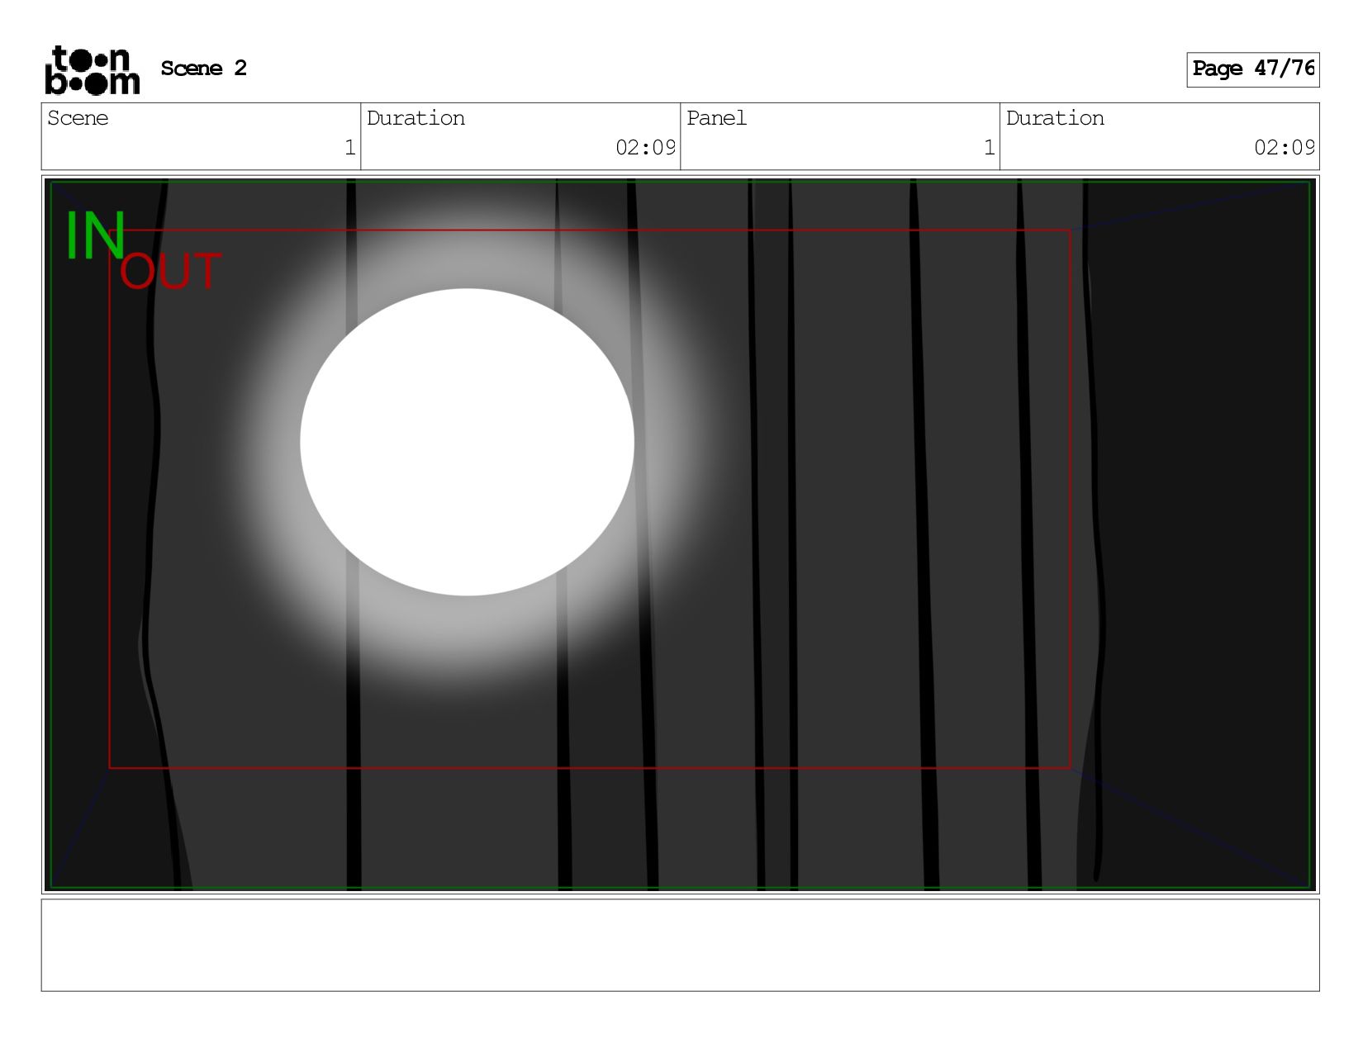1363x1053 pixels.
Task: Click the storyboard panel thumbnail image
Action: pyautogui.click(x=680, y=534)
